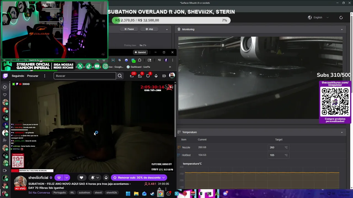Viewport: 353px width, 198px height.
Task: Toggle channel notifications bell
Action: coord(93,178)
